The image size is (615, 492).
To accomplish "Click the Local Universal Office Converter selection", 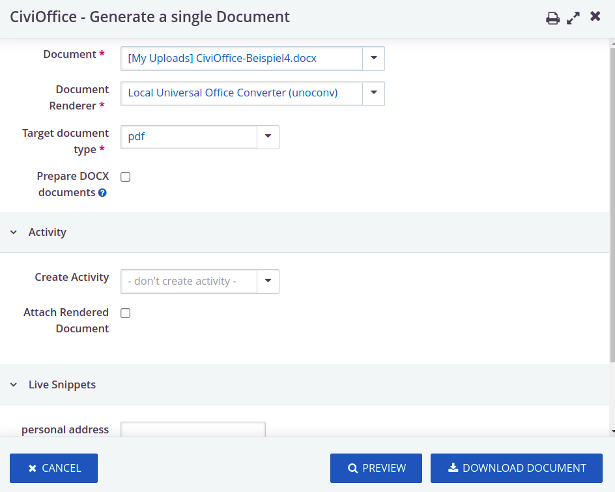I will [x=242, y=93].
